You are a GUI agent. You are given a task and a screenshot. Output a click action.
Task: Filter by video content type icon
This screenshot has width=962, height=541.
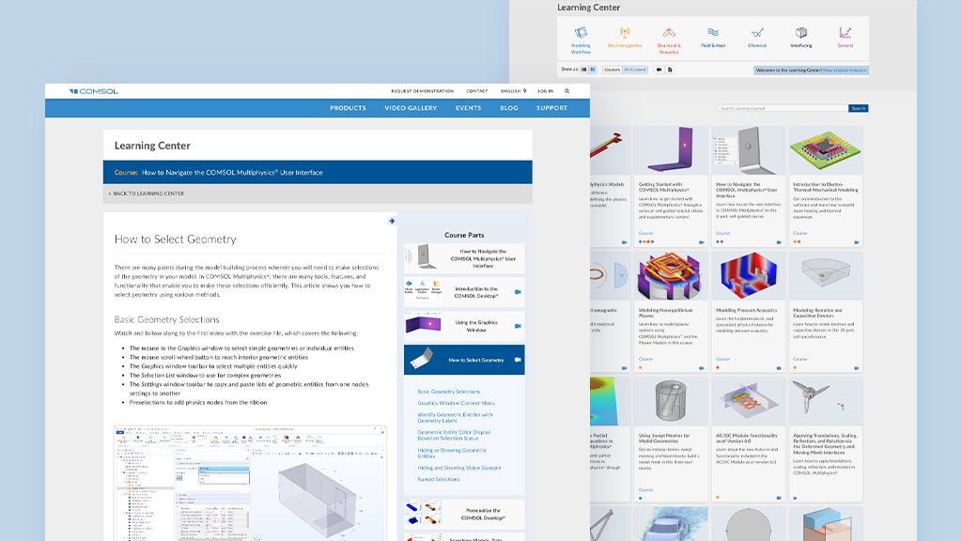(659, 70)
